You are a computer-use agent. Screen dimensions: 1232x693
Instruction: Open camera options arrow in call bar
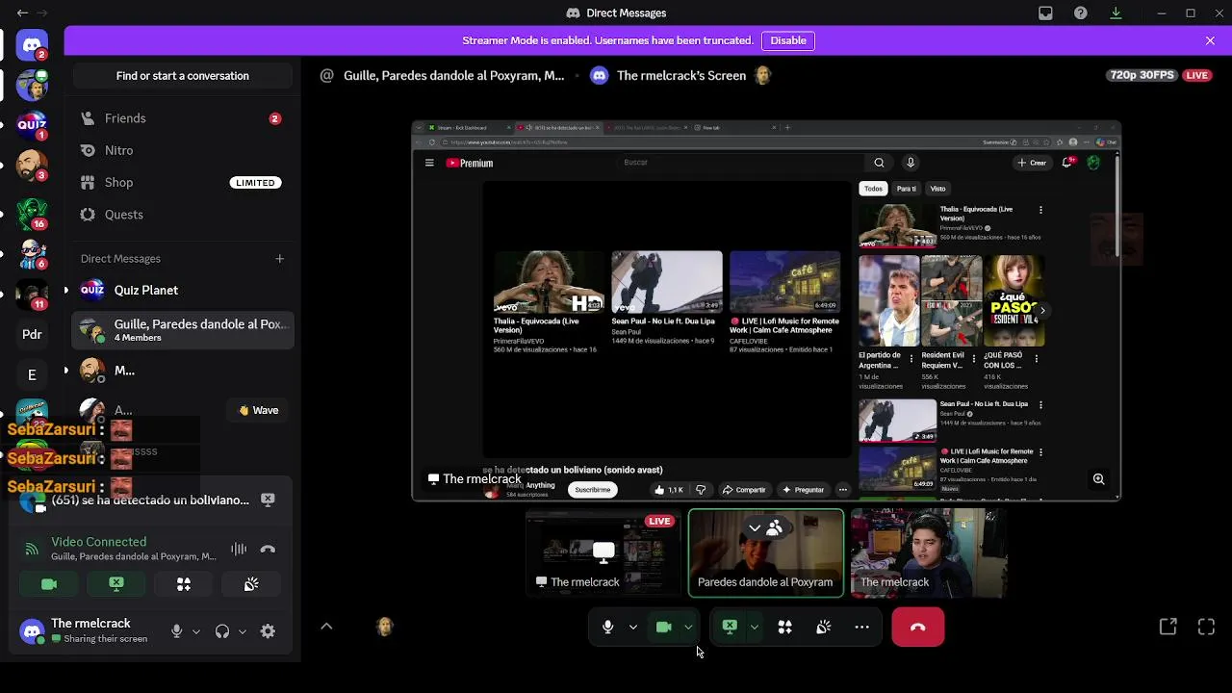pyautogui.click(x=688, y=627)
